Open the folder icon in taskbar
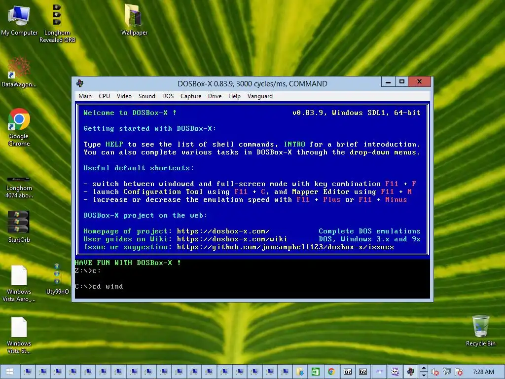Viewport: 505px width, 379px height. coord(300,372)
